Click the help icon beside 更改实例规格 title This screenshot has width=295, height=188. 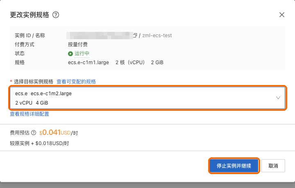[x=56, y=15]
